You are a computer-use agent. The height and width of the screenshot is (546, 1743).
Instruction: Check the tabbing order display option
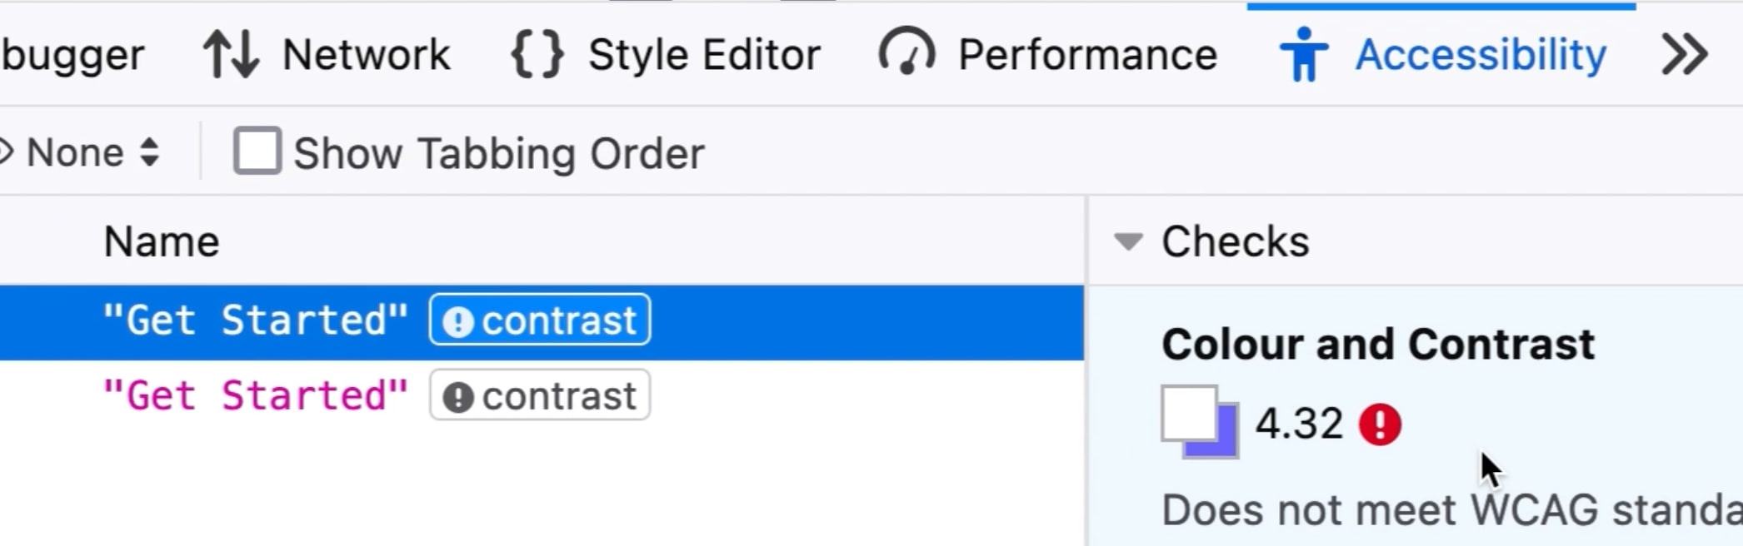click(257, 151)
